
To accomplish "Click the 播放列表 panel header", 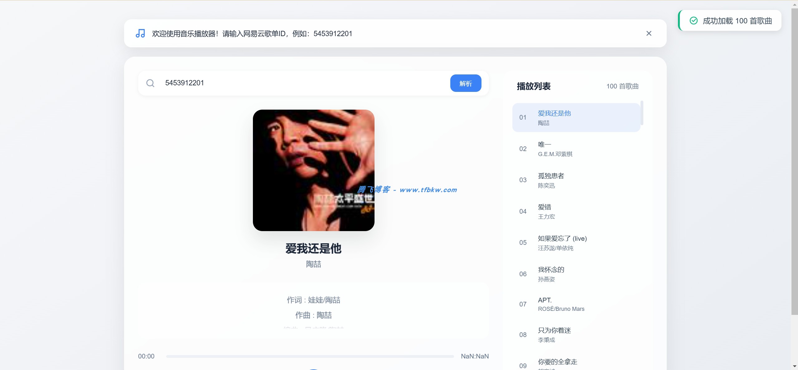I will point(533,87).
